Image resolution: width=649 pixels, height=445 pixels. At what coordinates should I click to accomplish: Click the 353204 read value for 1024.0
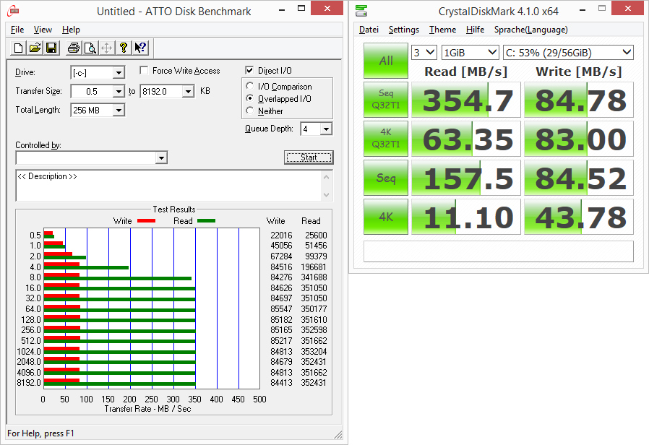point(314,352)
